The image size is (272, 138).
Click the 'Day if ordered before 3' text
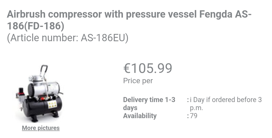click(227, 100)
